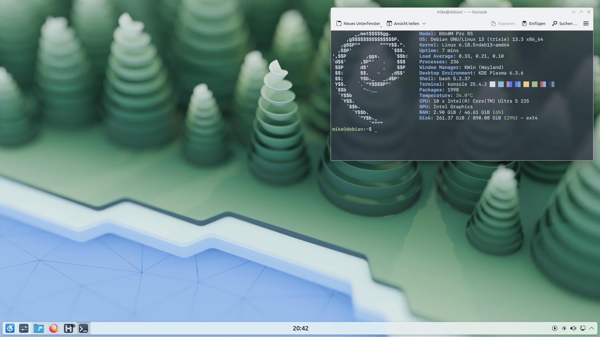
Task: Open the Suchen search function
Action: [565, 24]
